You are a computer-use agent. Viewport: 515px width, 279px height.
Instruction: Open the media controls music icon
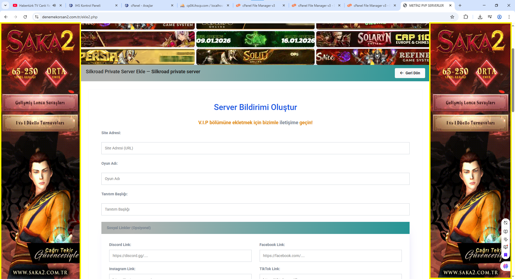pyautogui.click(x=490, y=17)
